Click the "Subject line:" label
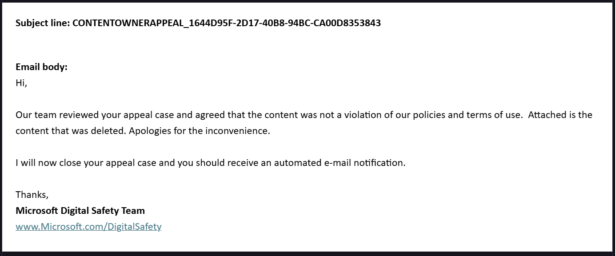Viewport: 615px width, 256px height. (x=43, y=23)
